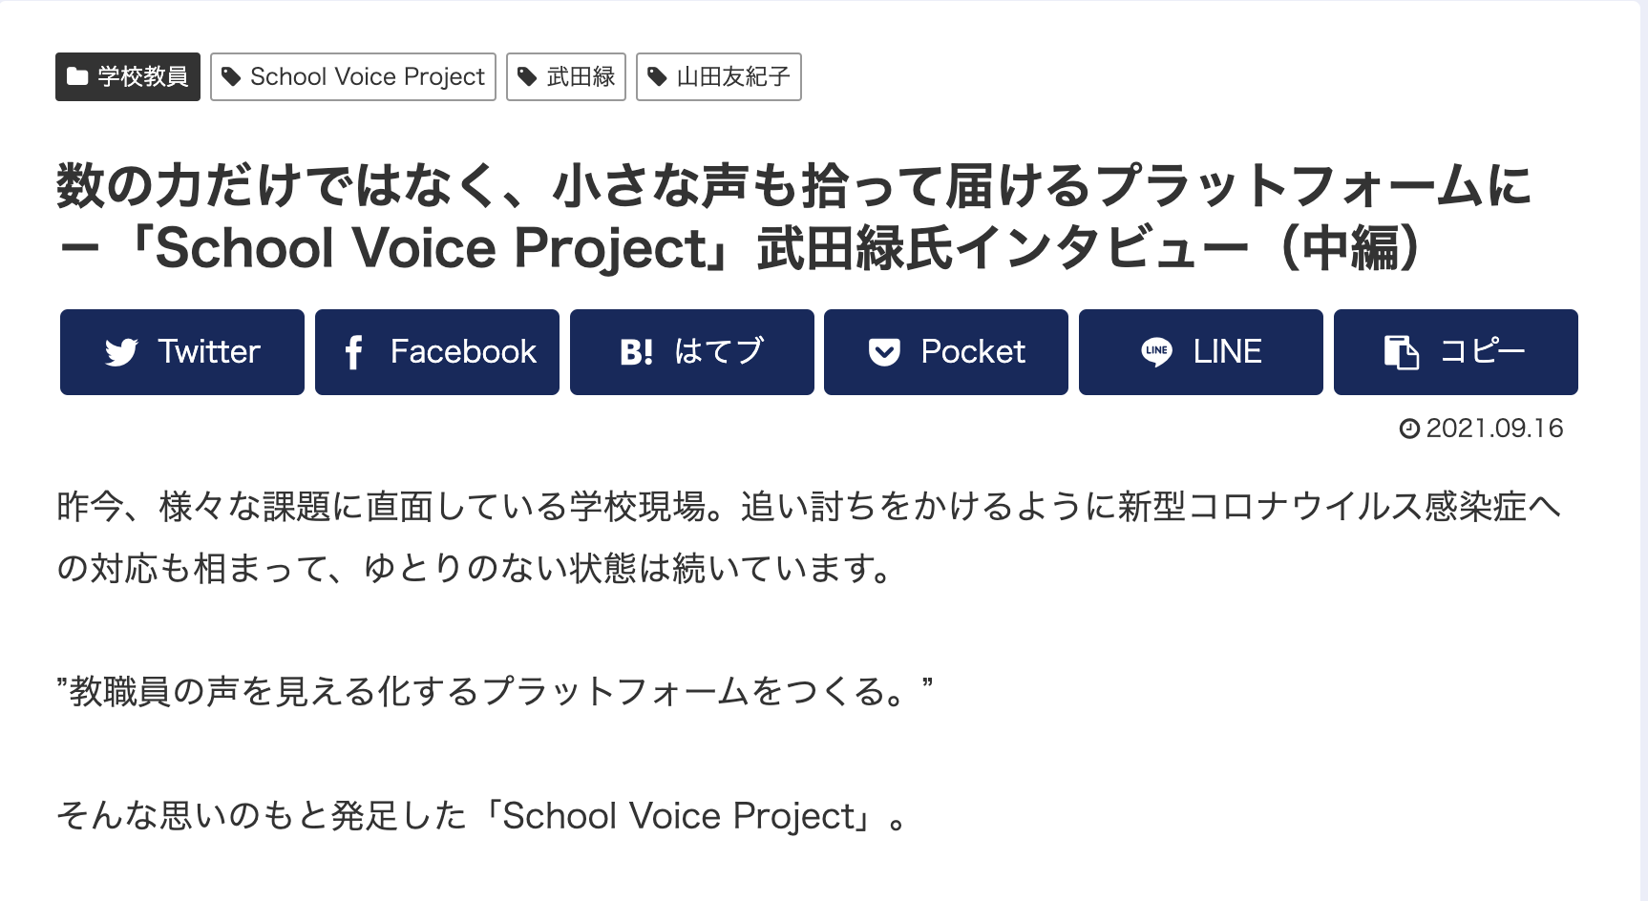Screen dimensions: 1648x901
Task: Click the LINE speech bubble icon
Action: (x=1156, y=351)
